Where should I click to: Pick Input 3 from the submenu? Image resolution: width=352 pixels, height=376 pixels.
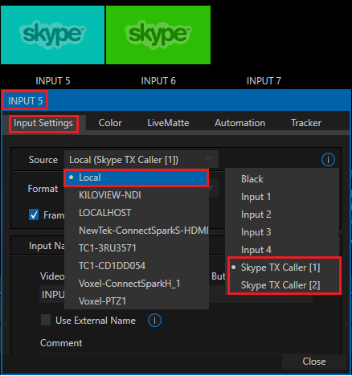point(282,232)
